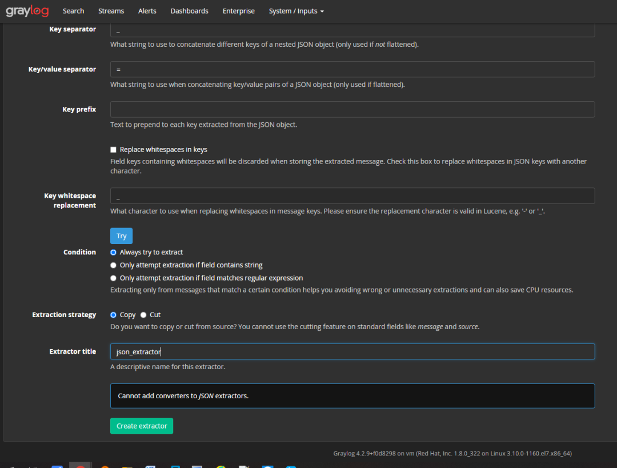Launch Firefox from the taskbar

click(x=105, y=466)
